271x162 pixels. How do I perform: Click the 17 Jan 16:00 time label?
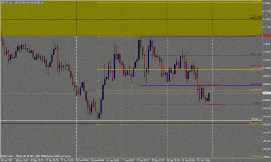tap(158, 160)
